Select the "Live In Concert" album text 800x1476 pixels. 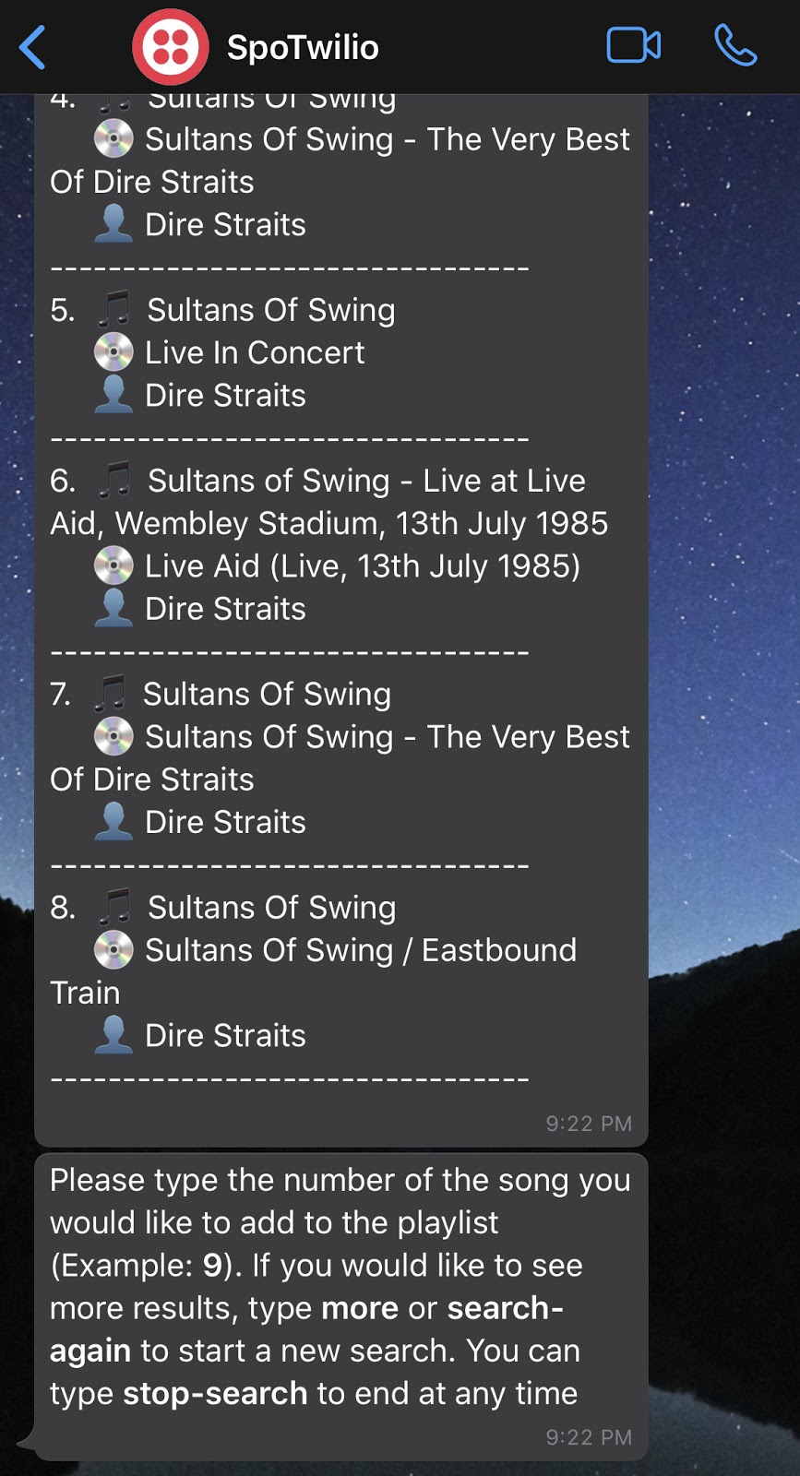[255, 352]
